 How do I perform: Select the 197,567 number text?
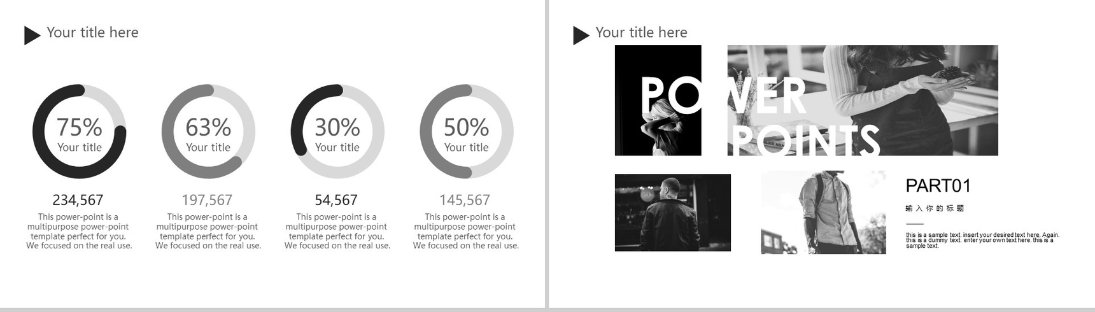click(207, 200)
